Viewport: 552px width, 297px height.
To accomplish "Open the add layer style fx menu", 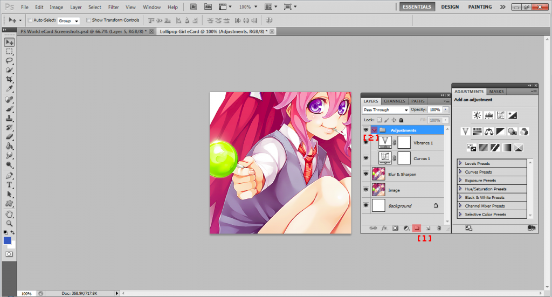I will point(384,228).
